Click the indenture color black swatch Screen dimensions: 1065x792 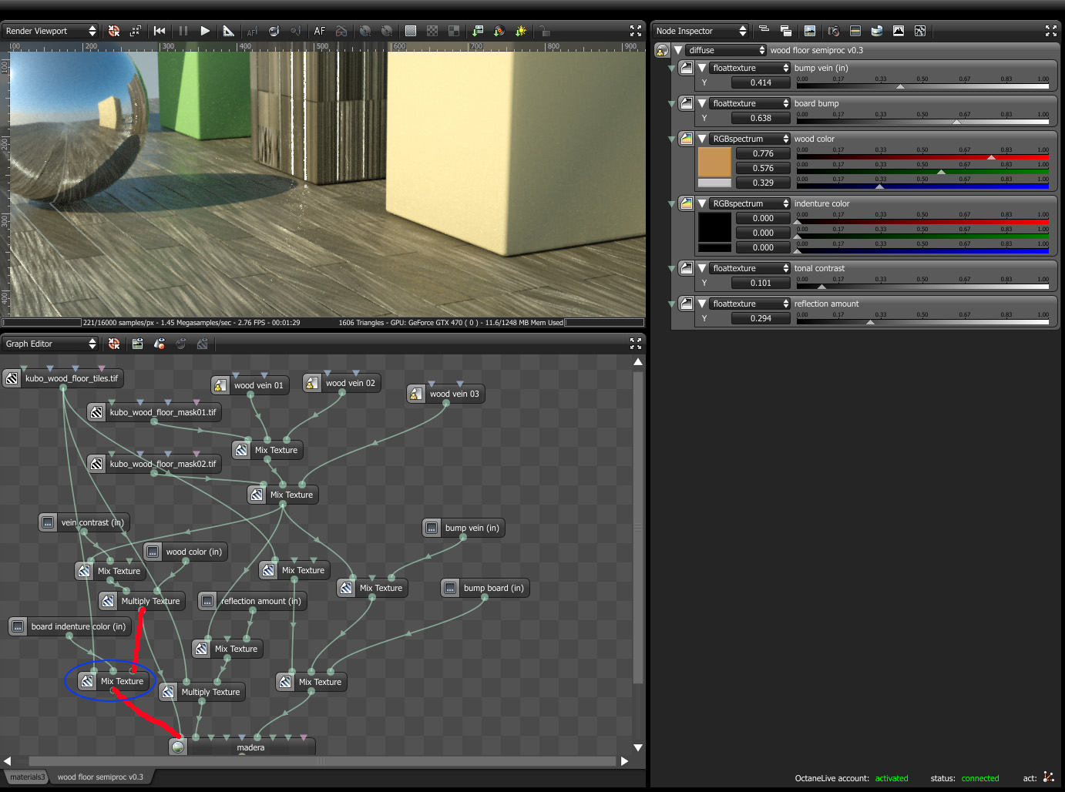point(714,227)
